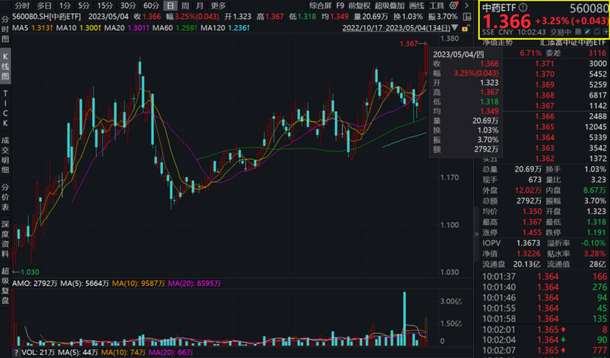Click the right arrow to show more toolbar items
This screenshot has height=358, width=610.
click(468, 5)
